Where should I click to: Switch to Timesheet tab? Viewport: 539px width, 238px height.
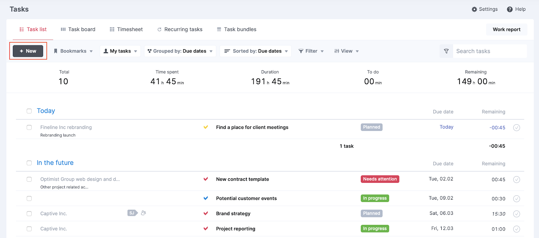126,30
